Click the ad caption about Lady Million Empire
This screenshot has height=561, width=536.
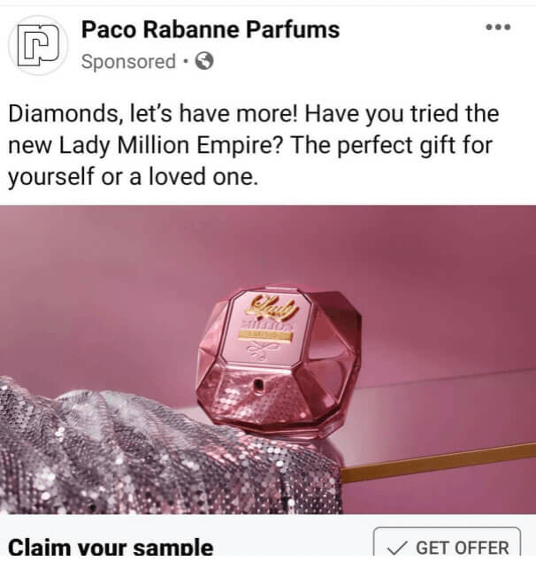[253, 145]
